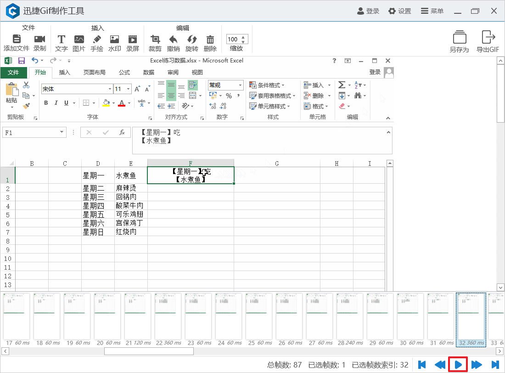Click the 旋转 rotate tool
Viewport: 505px width, 373px height.
(x=192, y=40)
